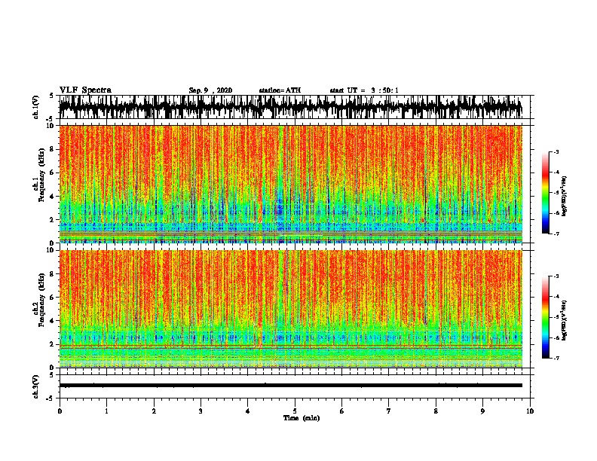Click the "4" kHz tick on ch.1 spectrogram

pyautogui.click(x=52, y=197)
